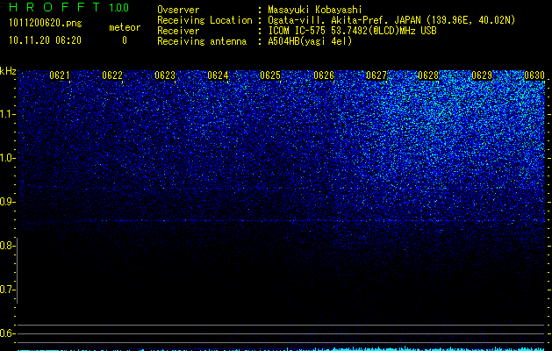Image resolution: width=552 pixels, height=351 pixels.
Task: Click the Receiving antenna field label
Action: (202, 41)
